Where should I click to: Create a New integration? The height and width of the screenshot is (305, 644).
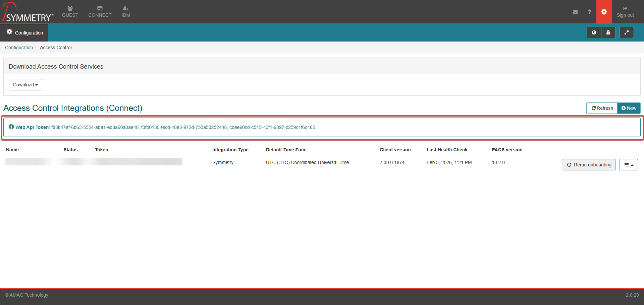[x=629, y=108]
